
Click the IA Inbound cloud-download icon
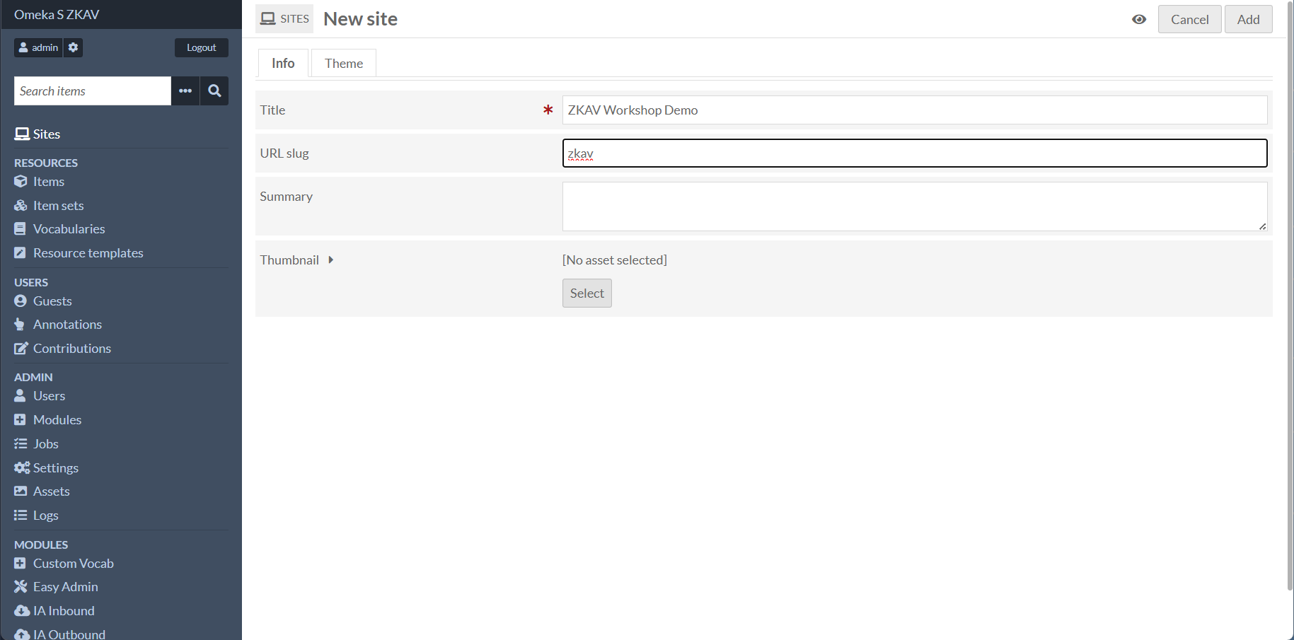coord(22,611)
